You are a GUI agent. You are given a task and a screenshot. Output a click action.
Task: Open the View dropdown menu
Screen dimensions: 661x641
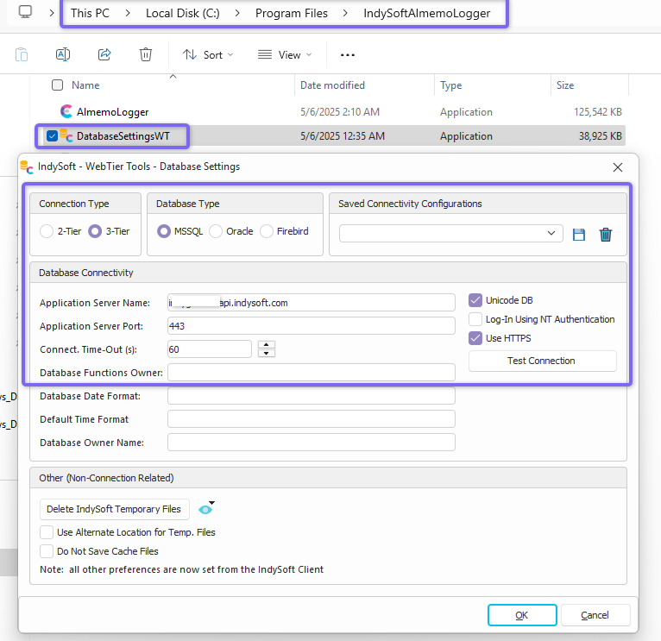[x=285, y=54]
